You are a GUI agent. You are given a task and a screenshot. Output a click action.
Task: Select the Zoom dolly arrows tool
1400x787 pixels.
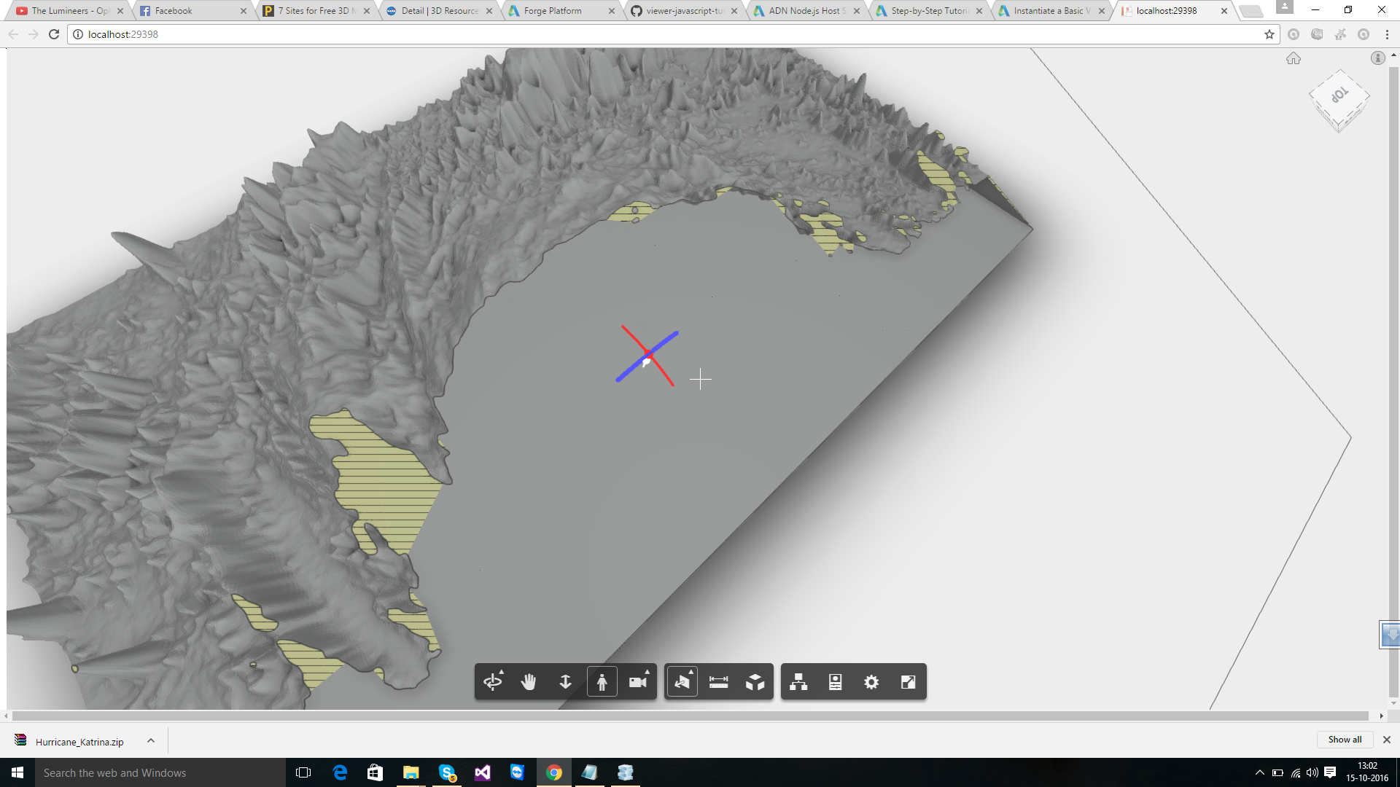[x=565, y=682]
